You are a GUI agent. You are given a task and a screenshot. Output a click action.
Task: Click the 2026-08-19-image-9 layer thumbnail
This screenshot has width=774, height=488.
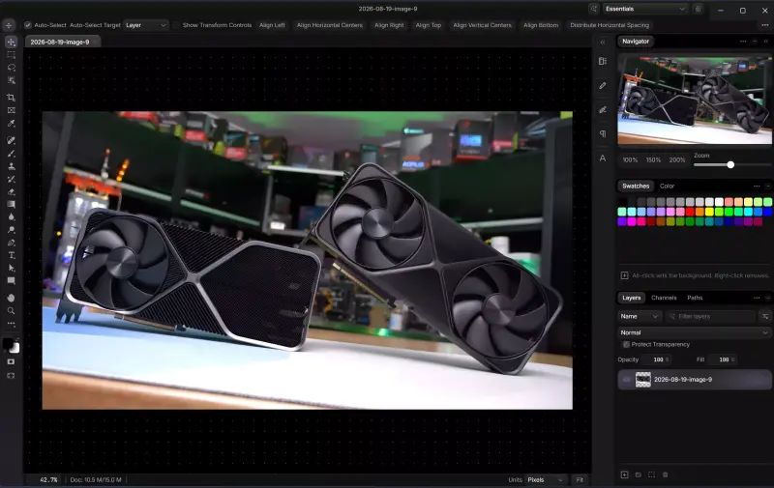[x=642, y=380]
